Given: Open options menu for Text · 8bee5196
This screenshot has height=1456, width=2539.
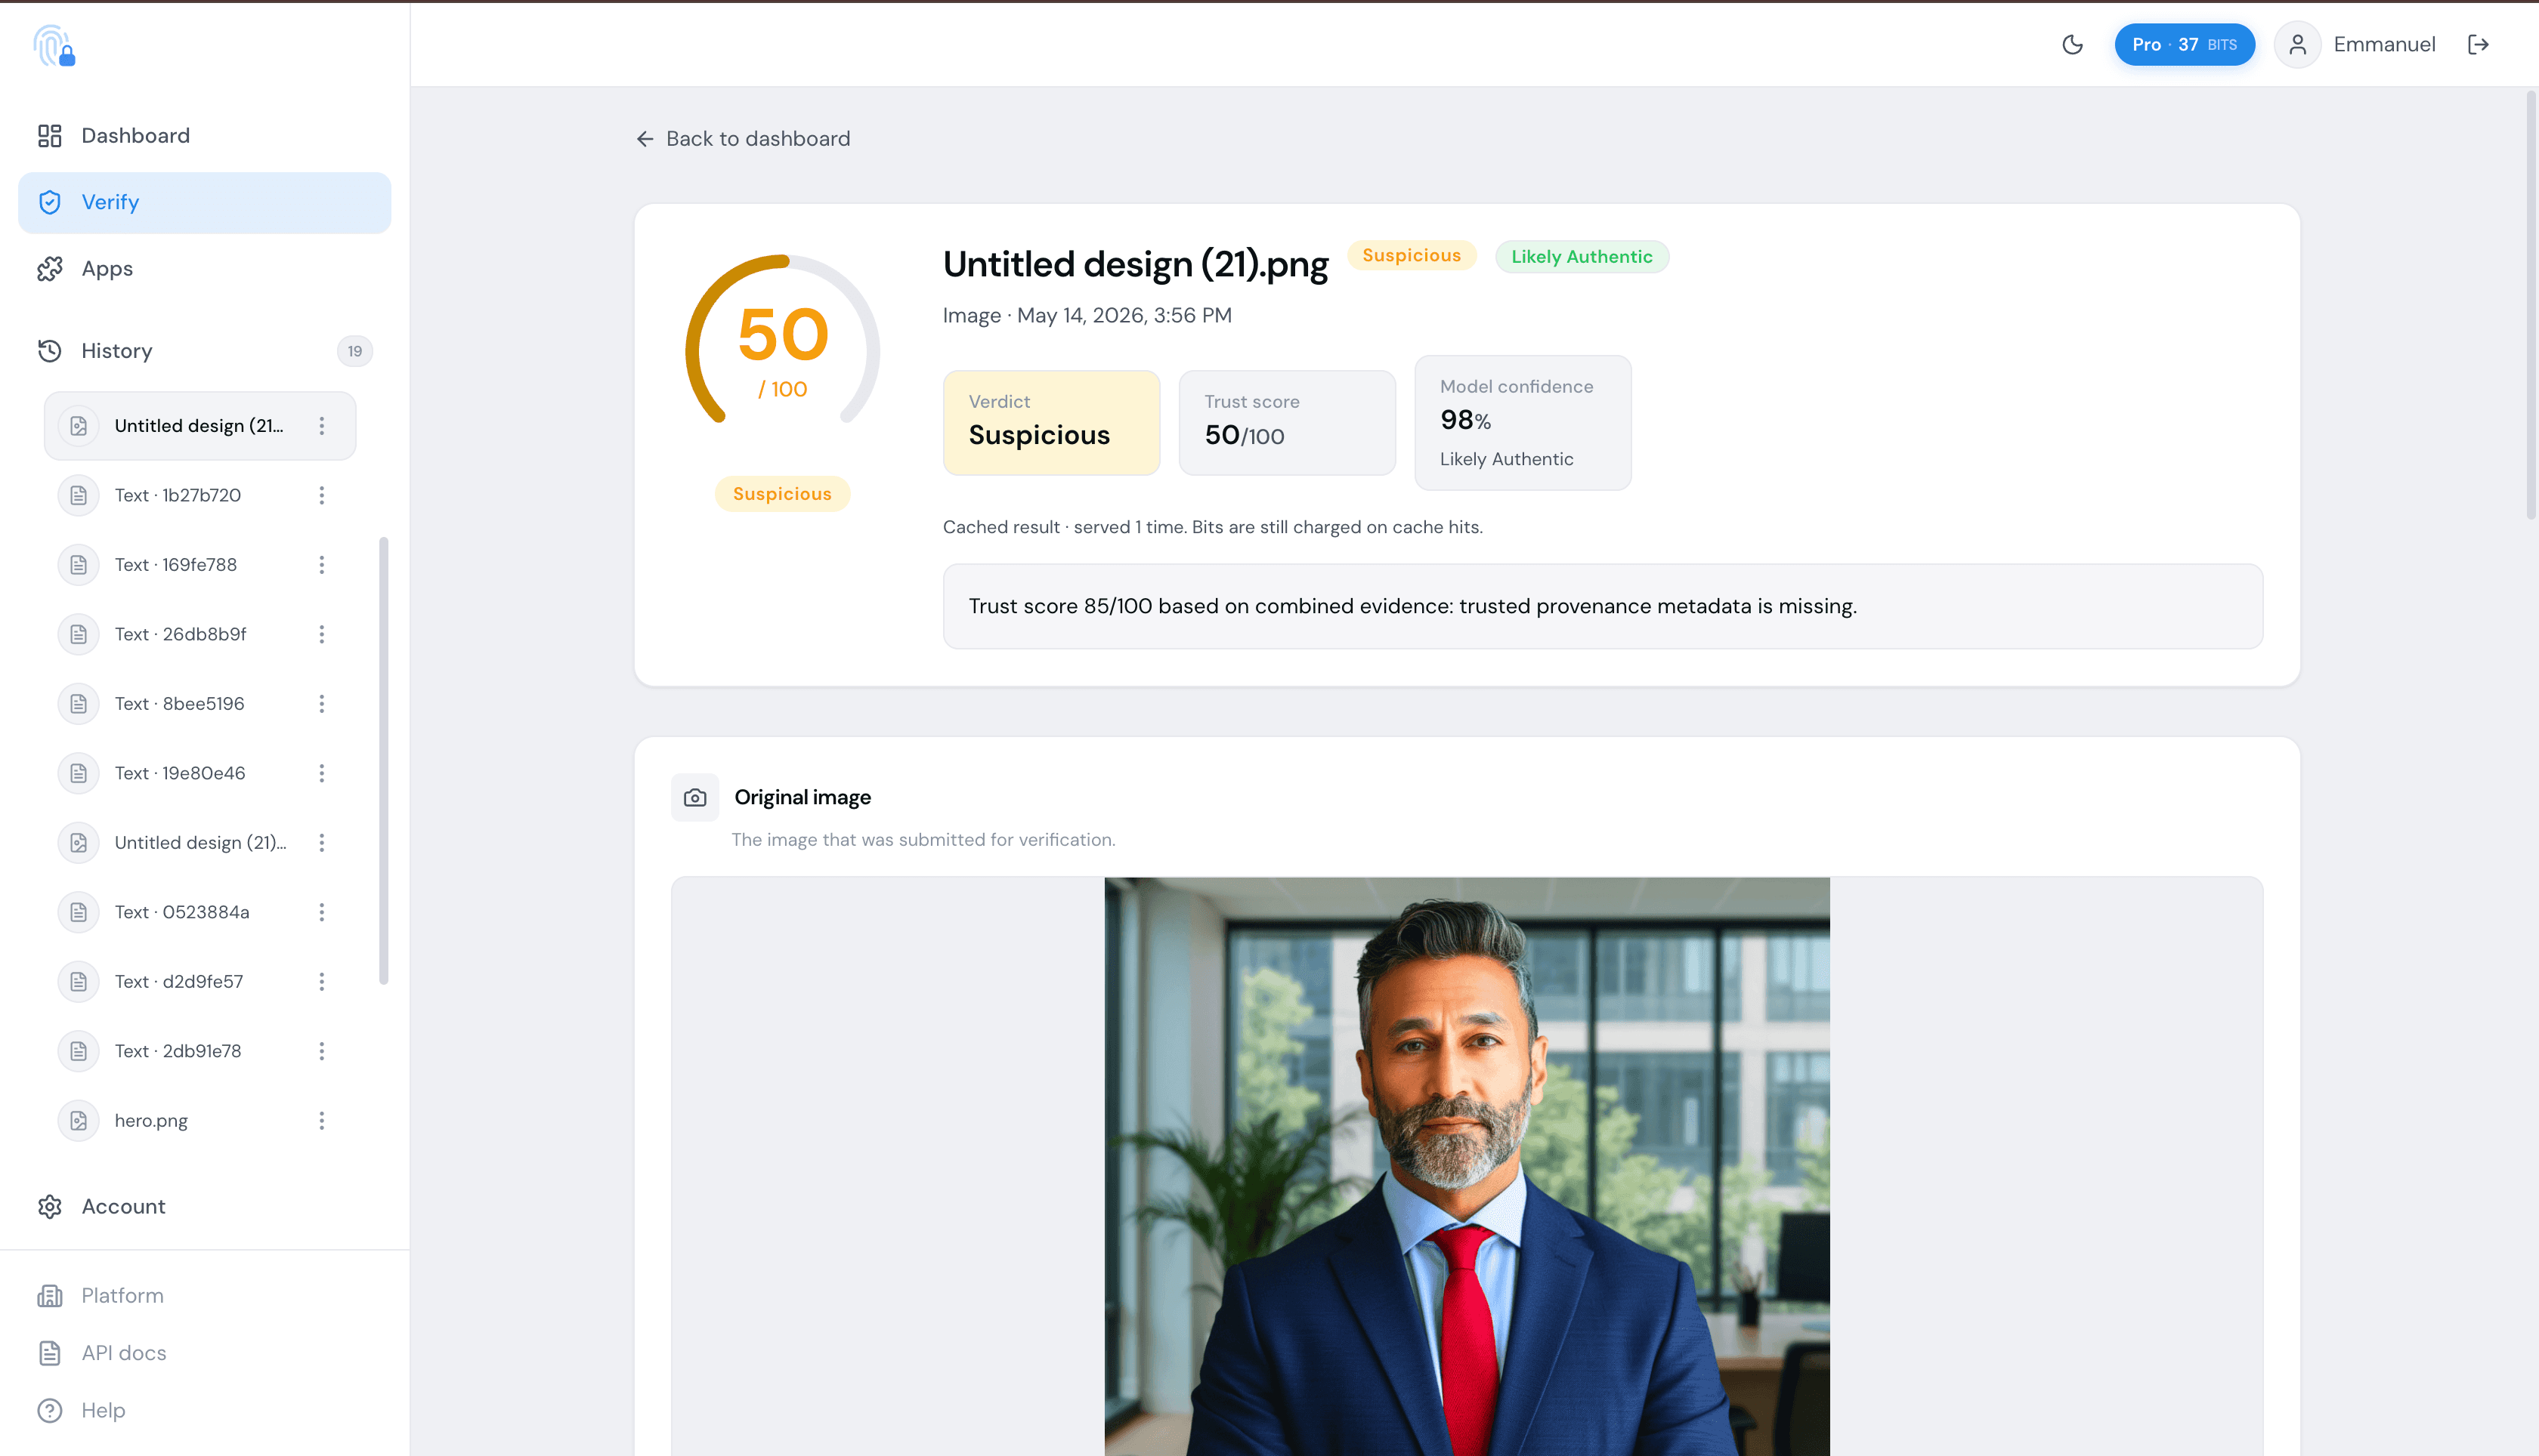Looking at the screenshot, I should pos(322,704).
